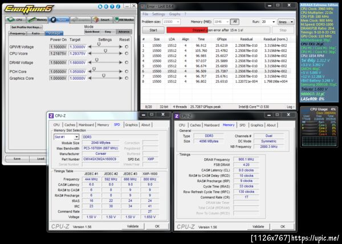Decrease DRAM Voltage with its left arrow
Viewport: 342px width, 244px height.
(89, 62)
